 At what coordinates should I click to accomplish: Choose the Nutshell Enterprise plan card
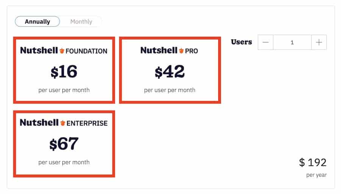[x=64, y=144]
